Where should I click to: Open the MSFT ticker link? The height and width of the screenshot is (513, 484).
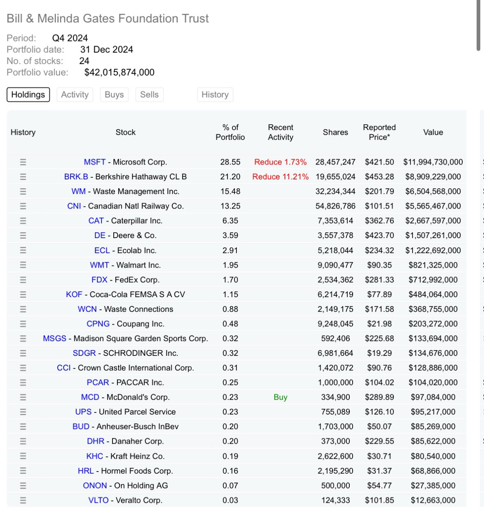(94, 162)
